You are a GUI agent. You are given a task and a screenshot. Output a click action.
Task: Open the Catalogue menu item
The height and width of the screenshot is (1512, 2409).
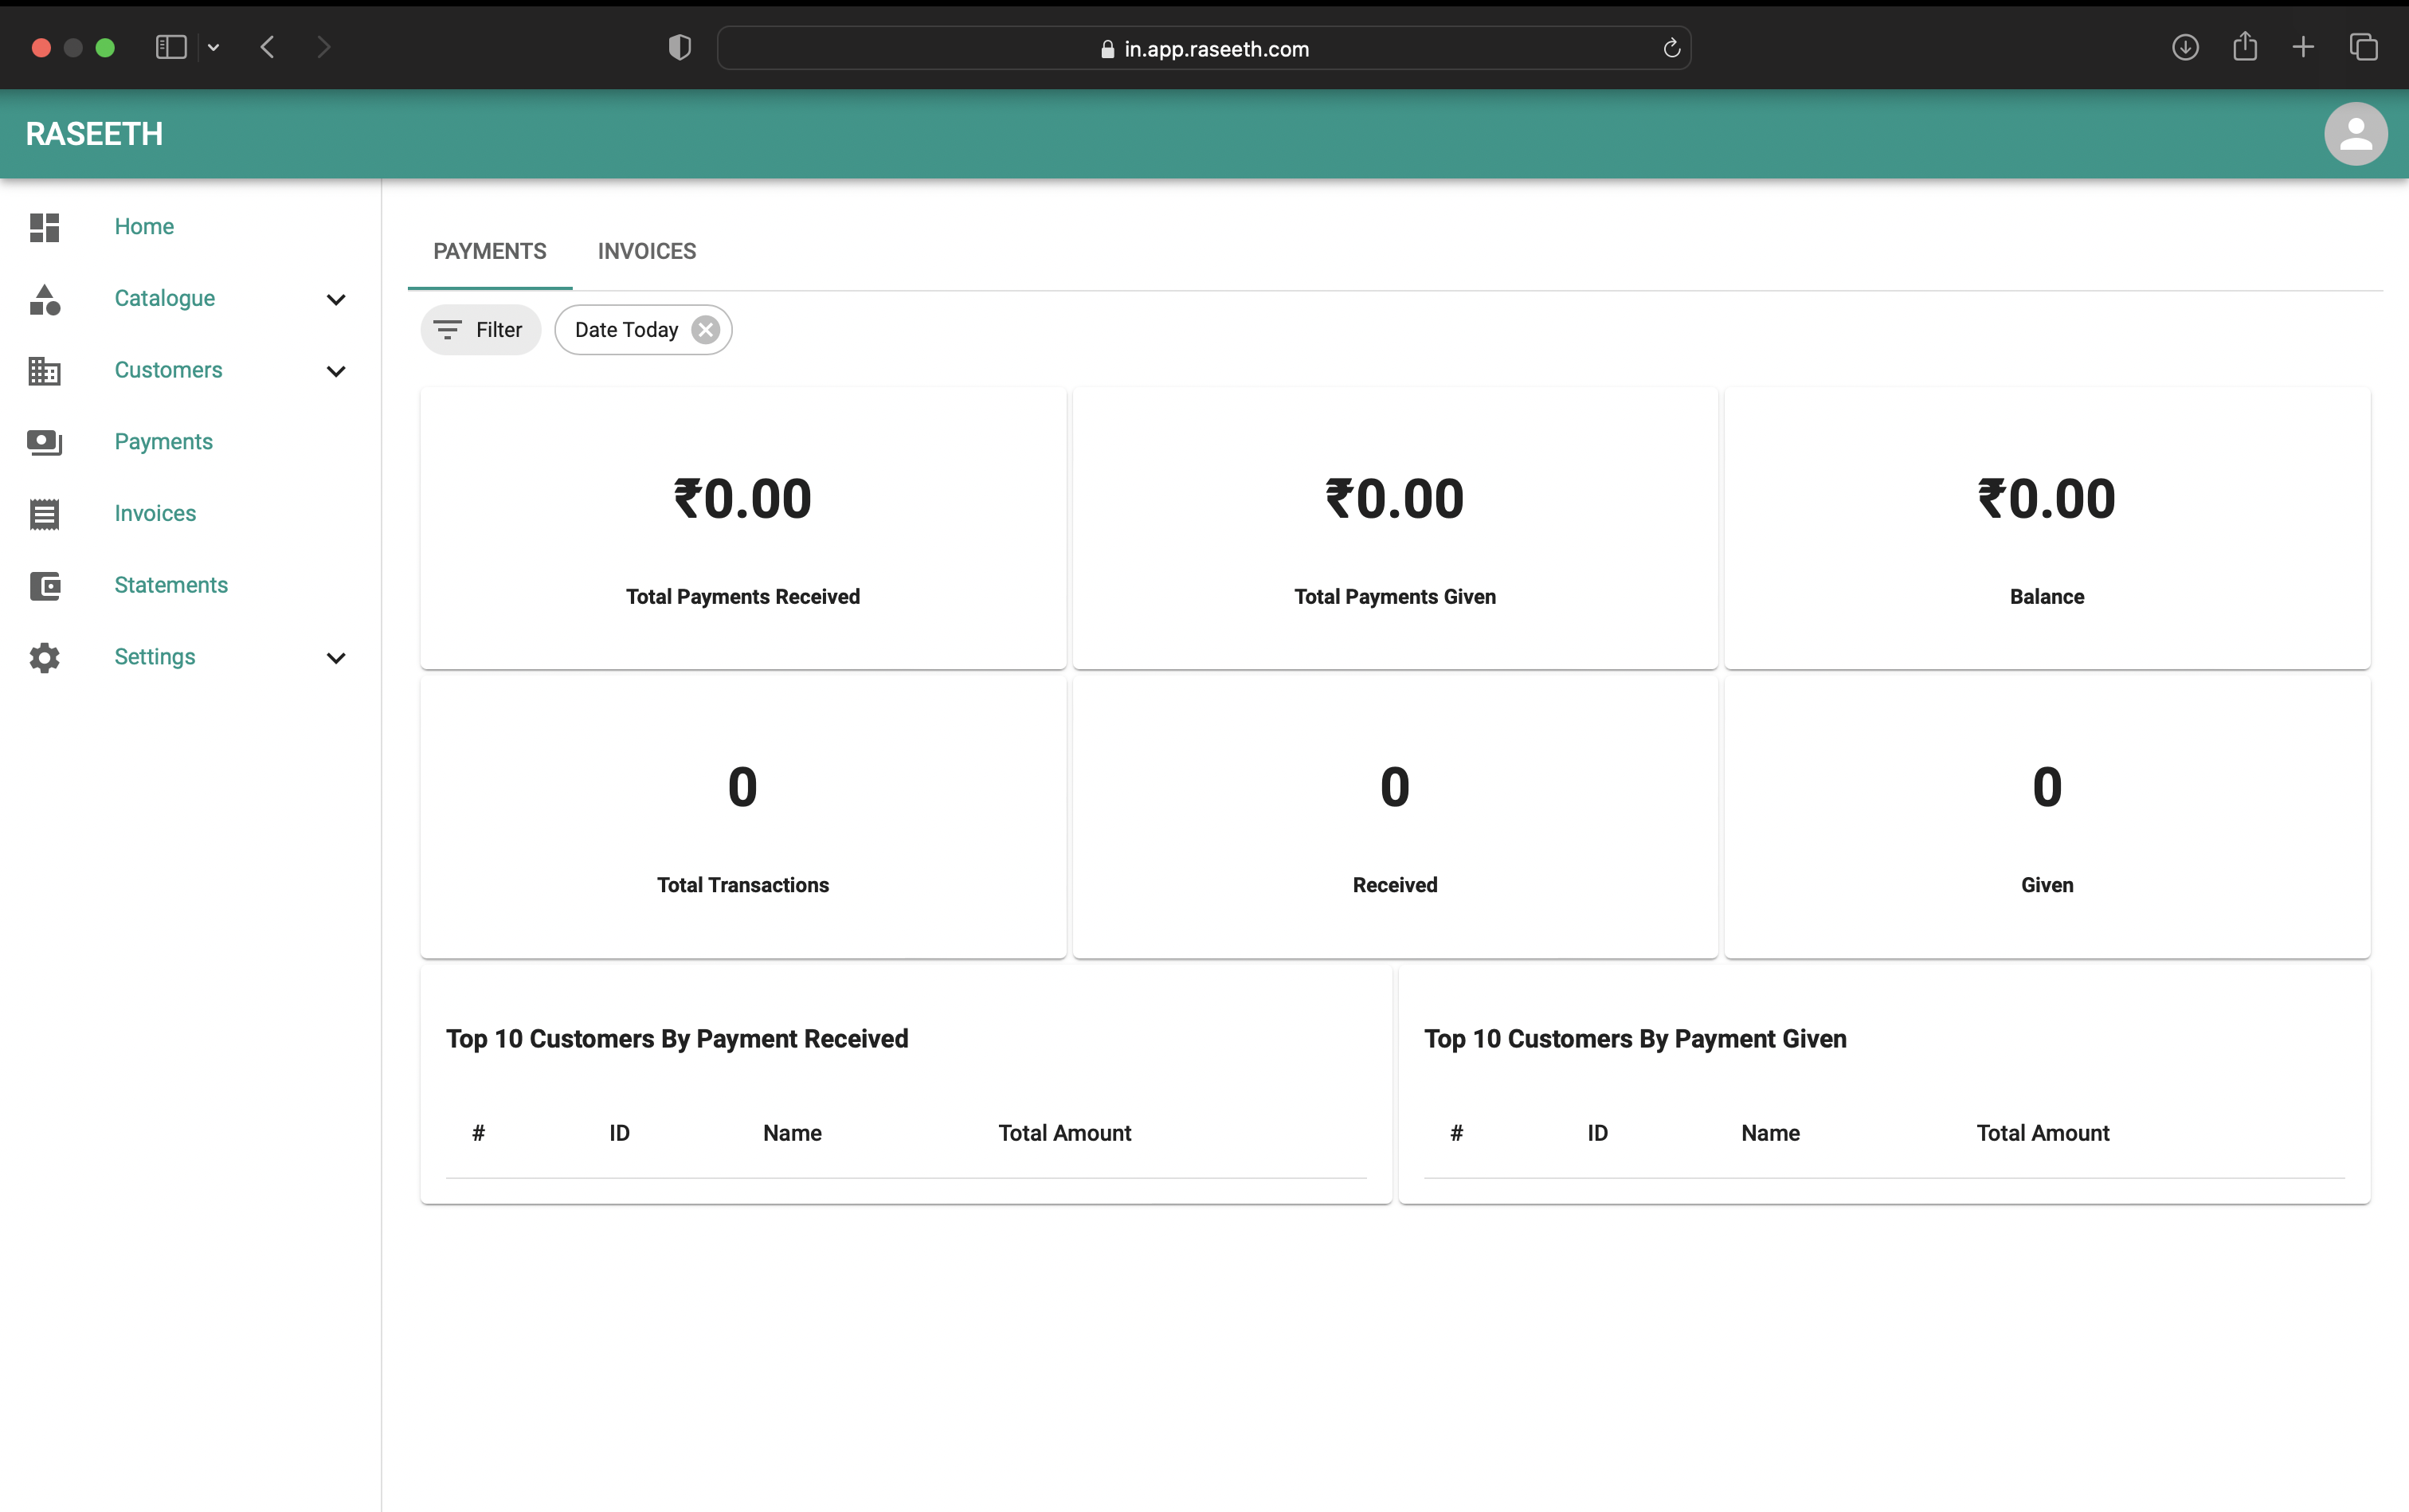[x=165, y=299]
